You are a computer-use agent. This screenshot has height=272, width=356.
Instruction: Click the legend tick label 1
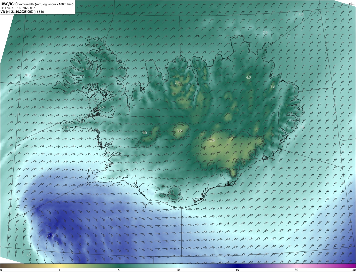pyautogui.click(x=60, y=270)
